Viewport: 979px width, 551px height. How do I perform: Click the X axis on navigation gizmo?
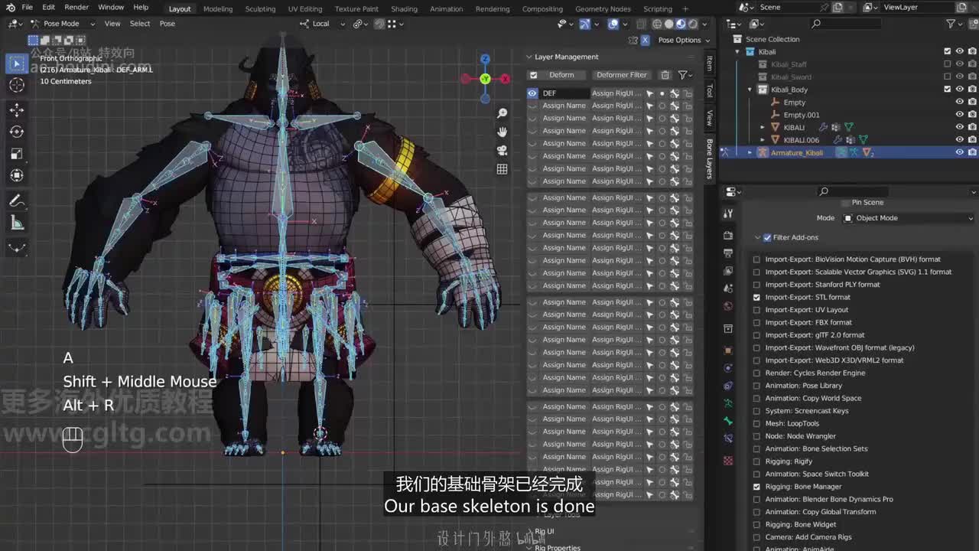tap(505, 79)
